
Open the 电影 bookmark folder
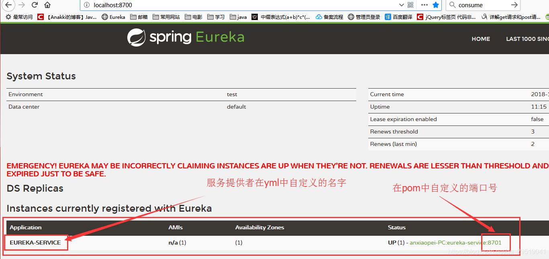tap(194, 17)
